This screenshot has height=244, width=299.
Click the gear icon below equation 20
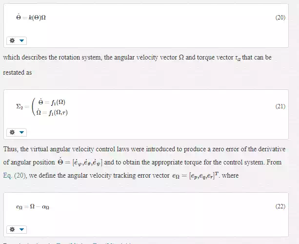[12, 41]
